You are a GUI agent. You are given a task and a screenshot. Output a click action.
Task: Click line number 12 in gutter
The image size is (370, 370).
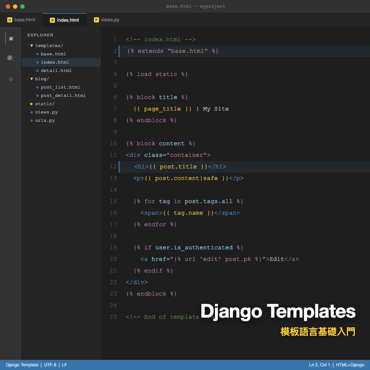[x=113, y=167]
